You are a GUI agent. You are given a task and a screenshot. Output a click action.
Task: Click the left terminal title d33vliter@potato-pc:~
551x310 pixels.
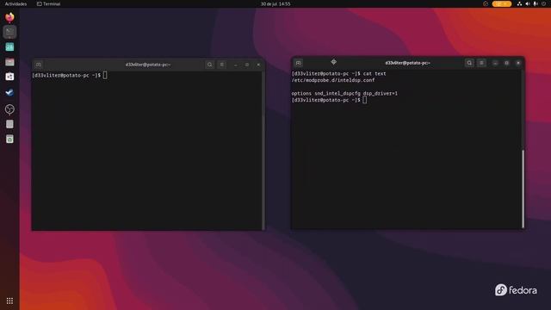tap(148, 65)
